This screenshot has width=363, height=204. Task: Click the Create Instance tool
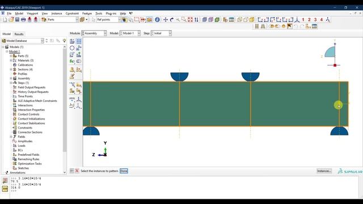pyautogui.click(x=72, y=41)
